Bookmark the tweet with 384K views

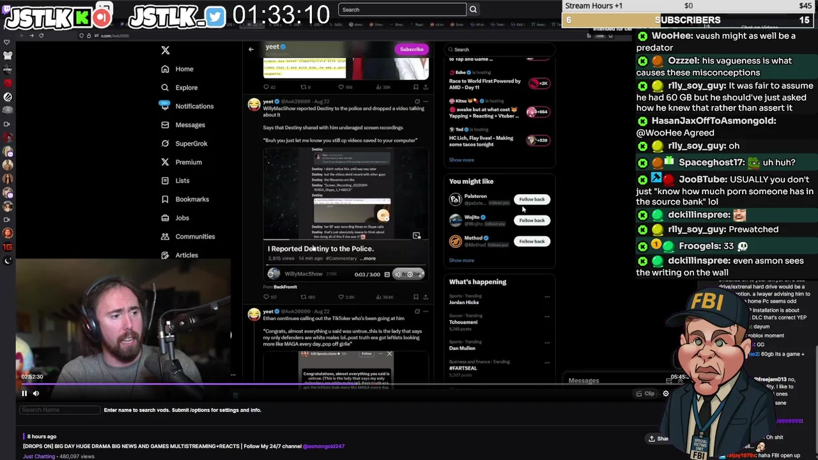pyautogui.click(x=416, y=297)
